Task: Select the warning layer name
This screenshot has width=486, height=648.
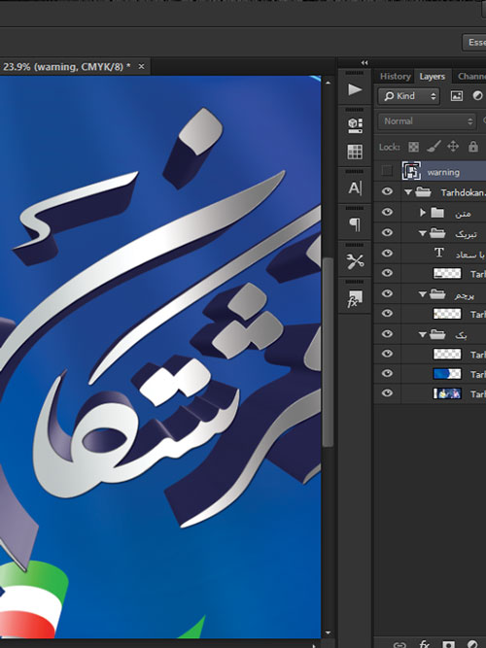Action: coord(443,172)
